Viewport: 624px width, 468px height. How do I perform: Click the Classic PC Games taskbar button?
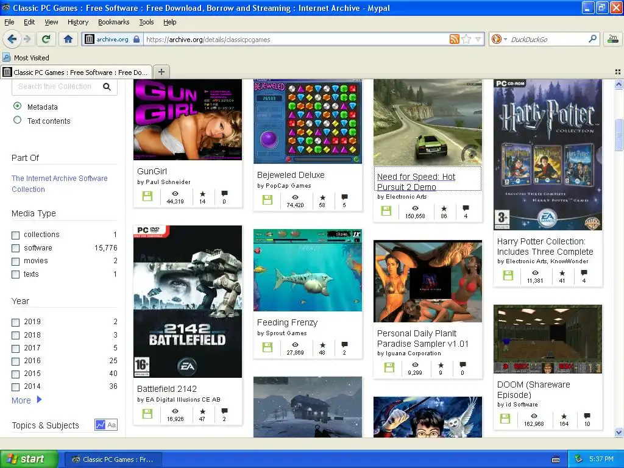click(x=113, y=459)
